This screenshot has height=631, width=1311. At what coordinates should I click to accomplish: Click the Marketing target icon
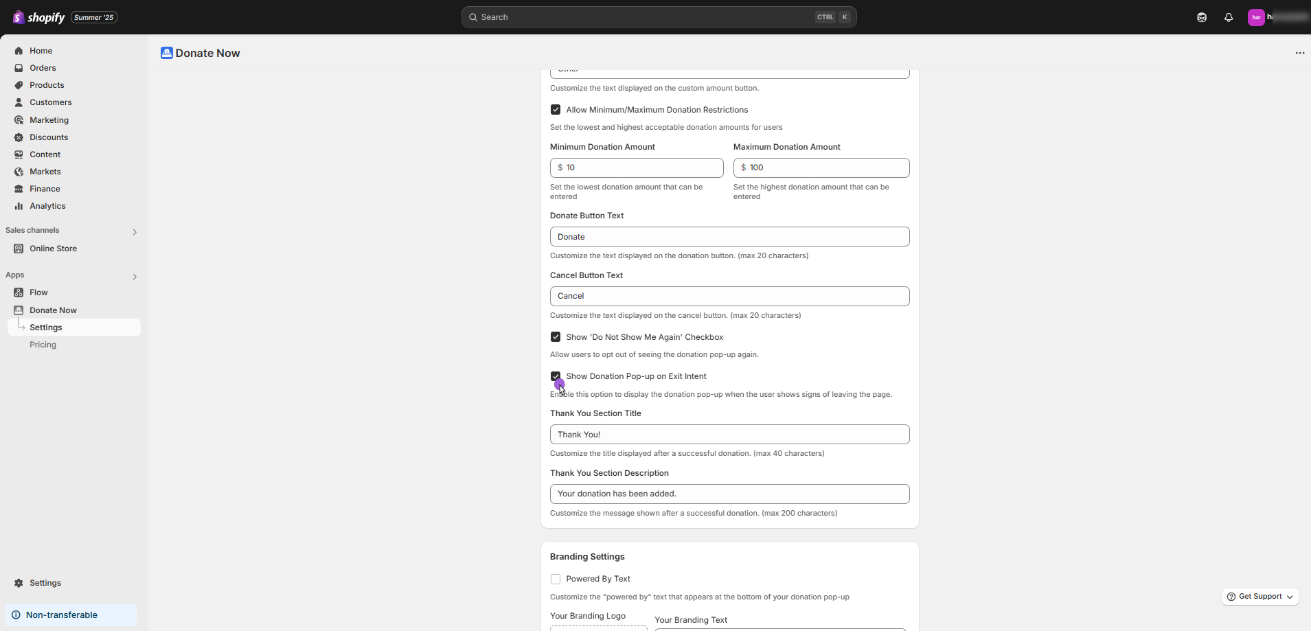coord(19,120)
